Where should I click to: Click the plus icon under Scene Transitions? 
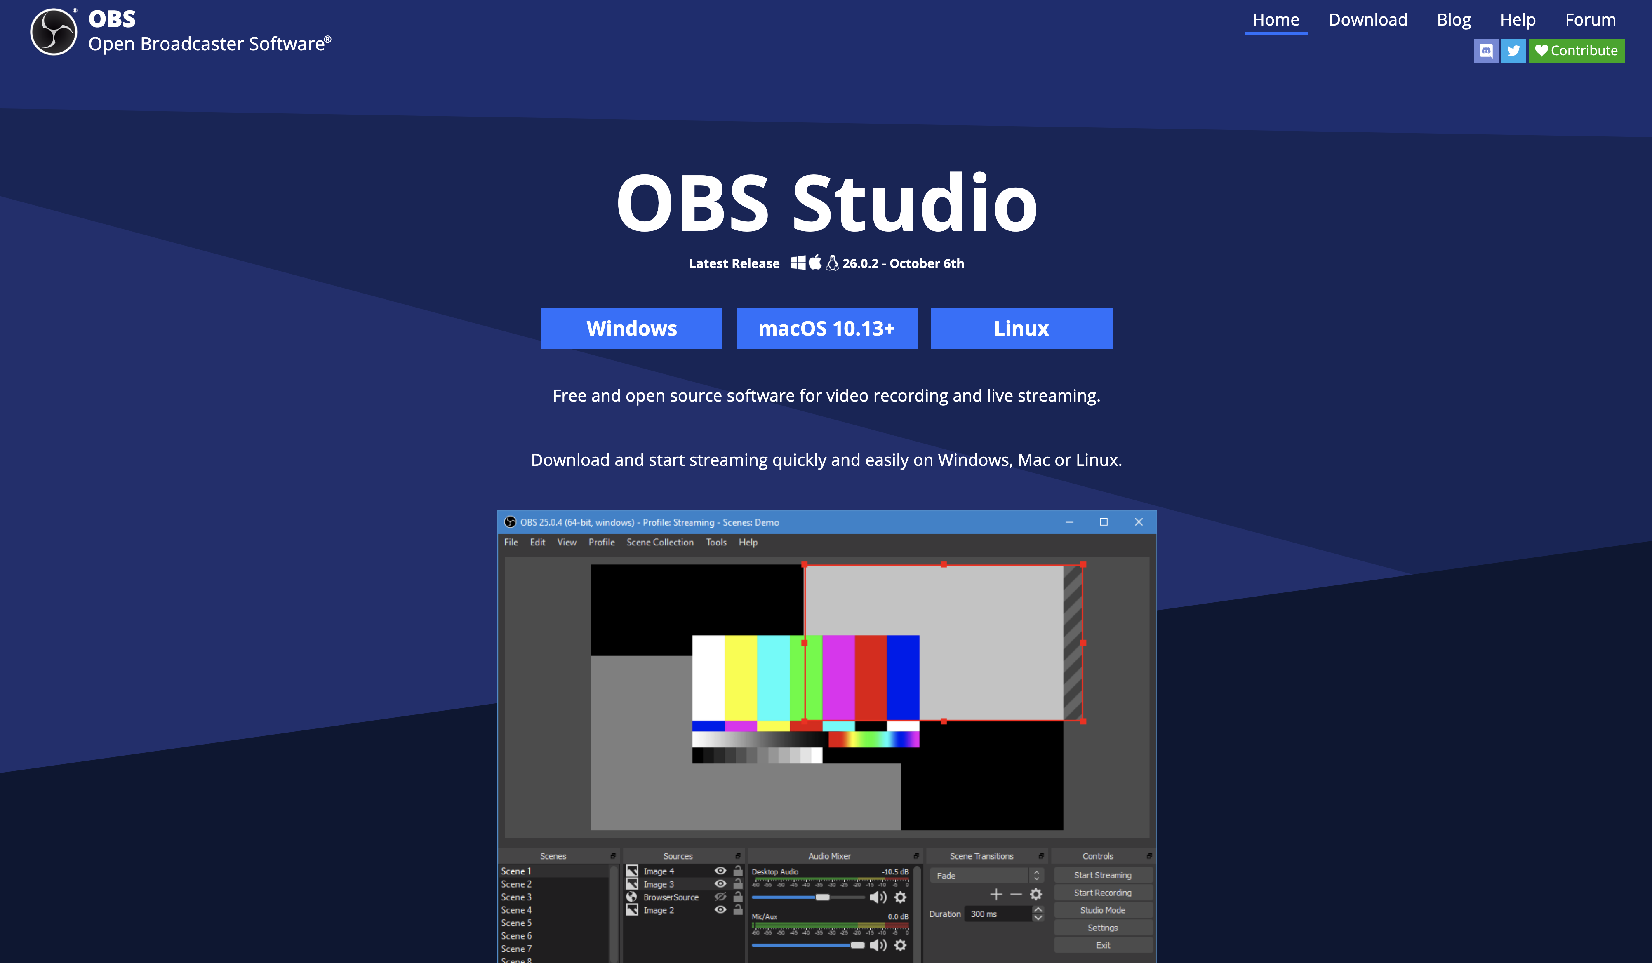(x=996, y=894)
